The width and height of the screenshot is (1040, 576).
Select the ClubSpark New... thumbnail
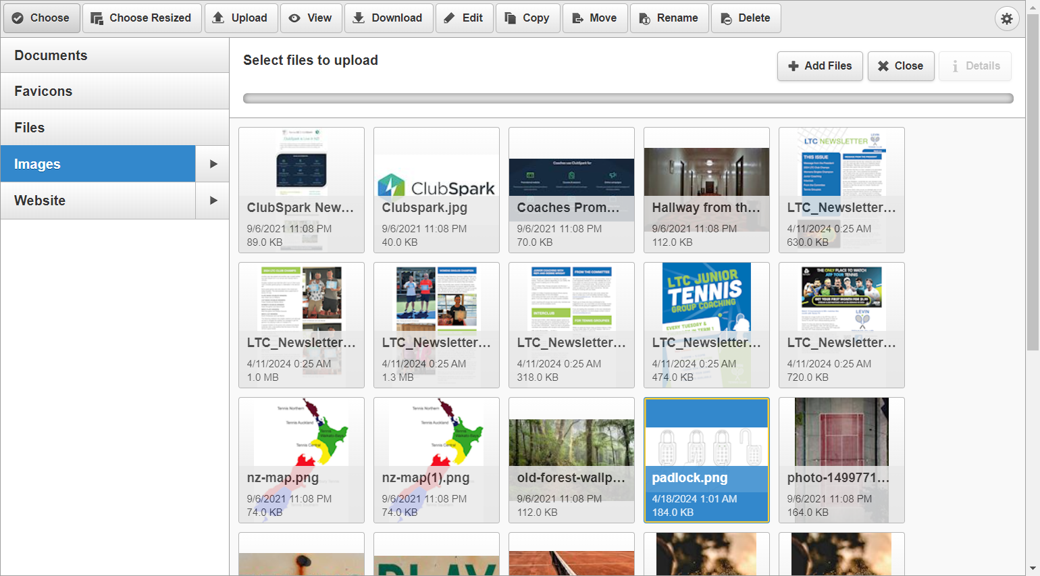(x=301, y=190)
